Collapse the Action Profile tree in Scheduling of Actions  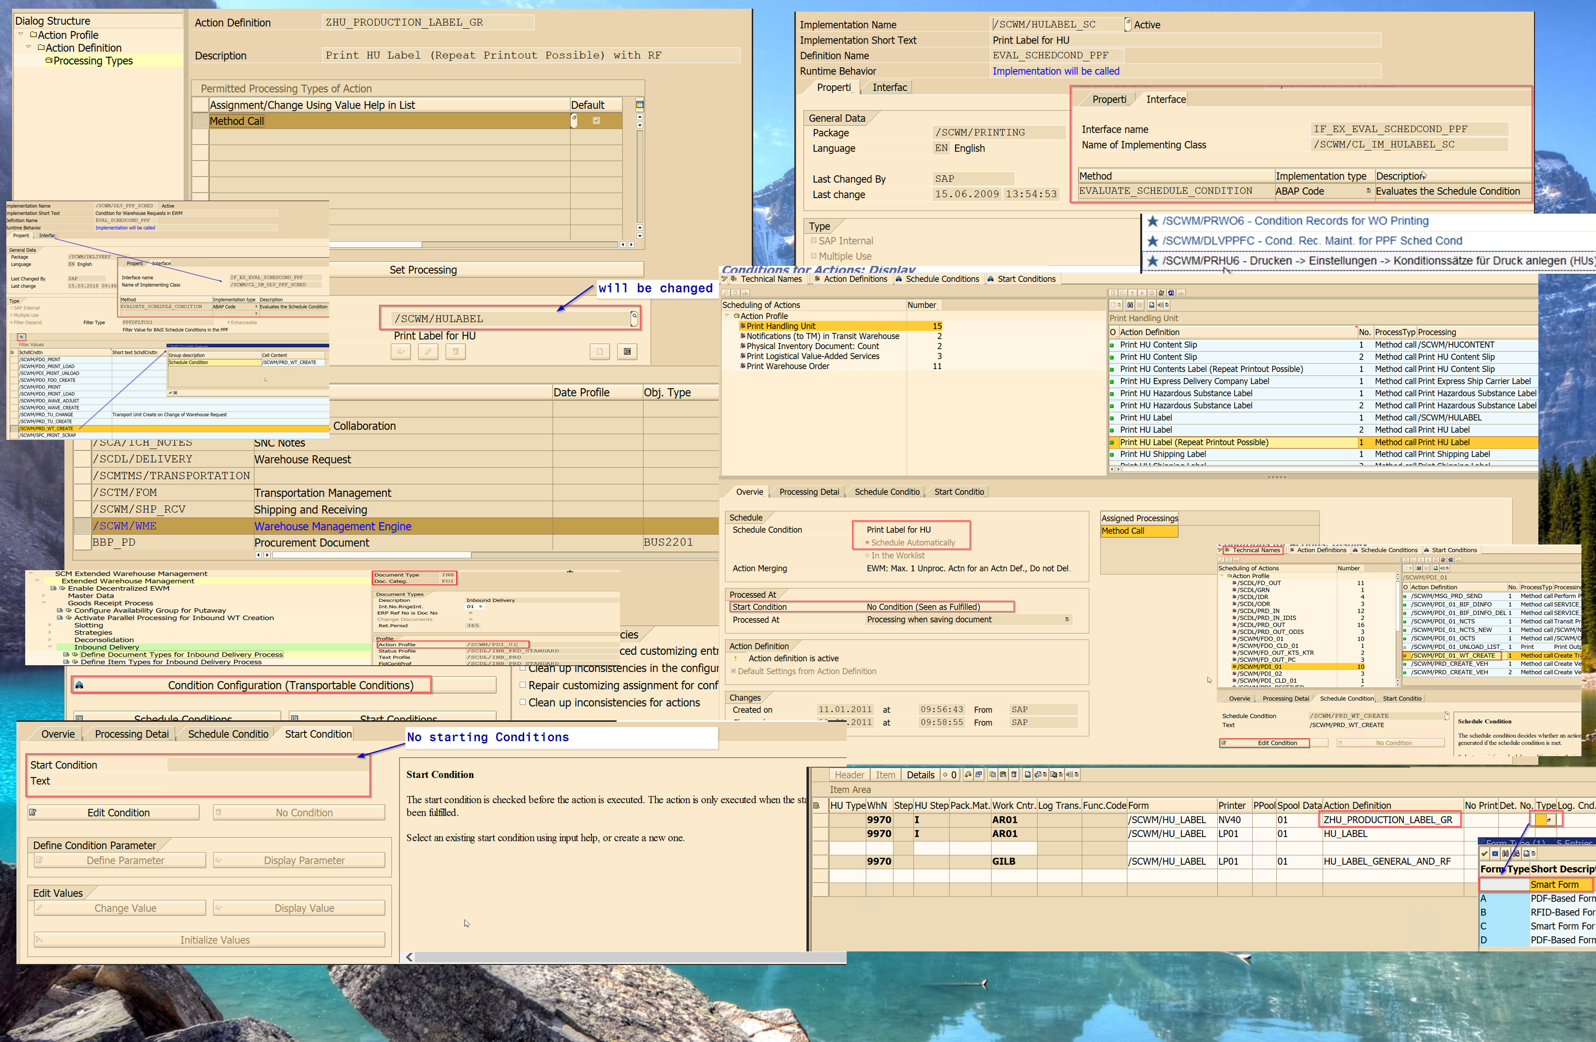click(x=727, y=316)
